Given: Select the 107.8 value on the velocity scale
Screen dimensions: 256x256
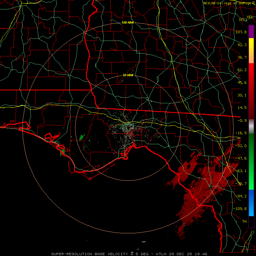Looking at the screenshot, I should 241,32.
